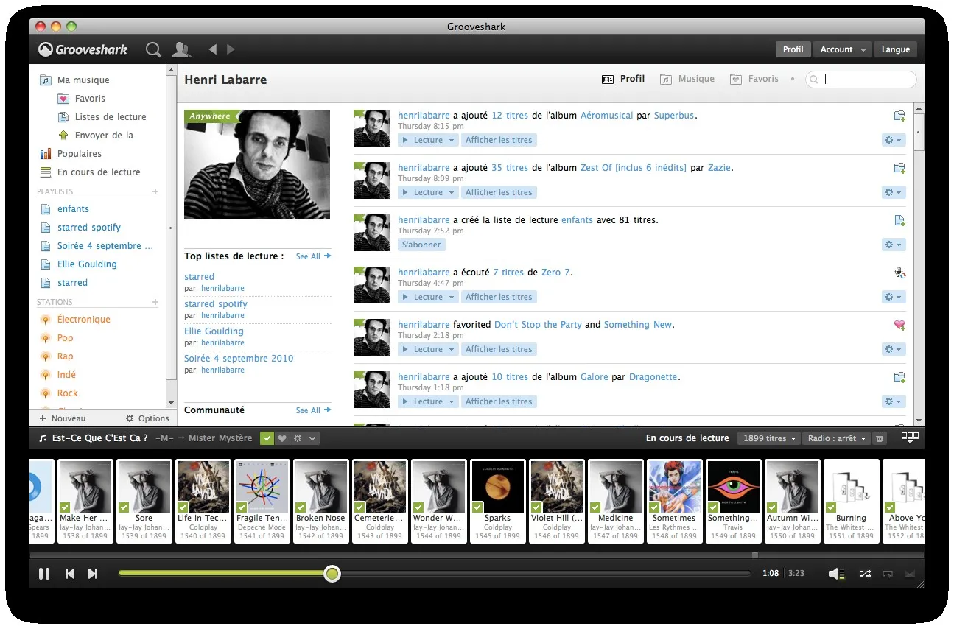Toggle the checkmark on Burning queue item
This screenshot has width=954, height=629.
[x=831, y=507]
